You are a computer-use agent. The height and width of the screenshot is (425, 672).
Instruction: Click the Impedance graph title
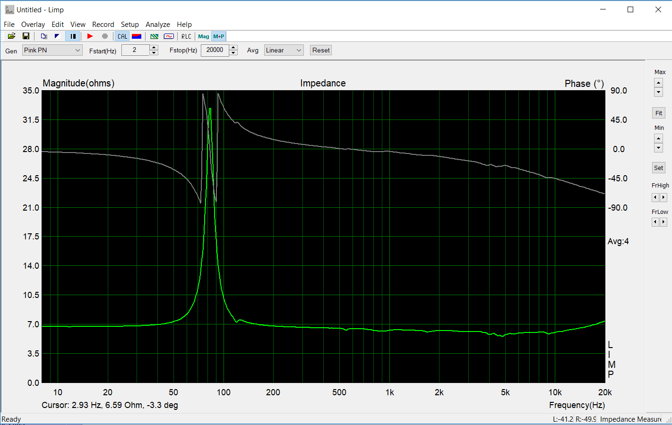coord(323,83)
